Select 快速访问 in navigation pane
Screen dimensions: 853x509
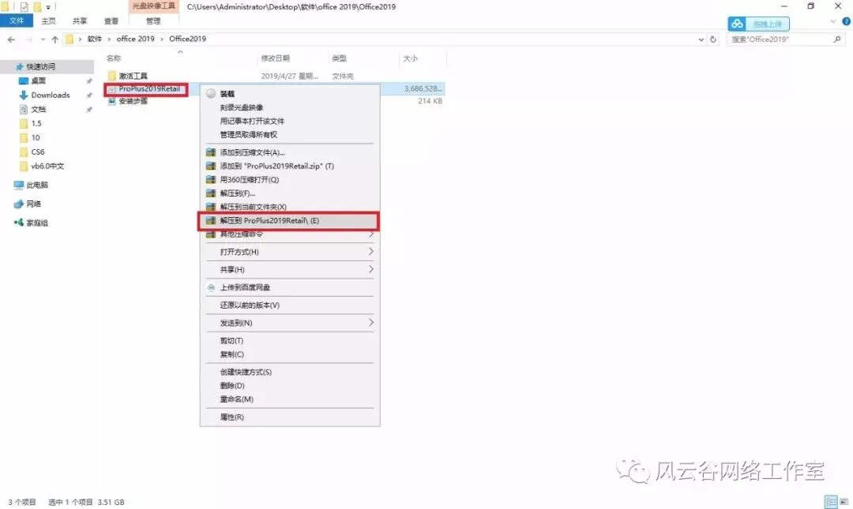point(41,66)
